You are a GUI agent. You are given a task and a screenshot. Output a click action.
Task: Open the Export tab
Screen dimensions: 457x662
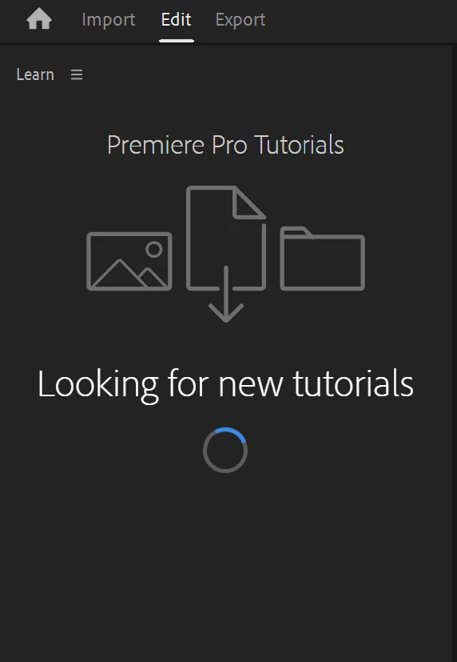click(240, 19)
